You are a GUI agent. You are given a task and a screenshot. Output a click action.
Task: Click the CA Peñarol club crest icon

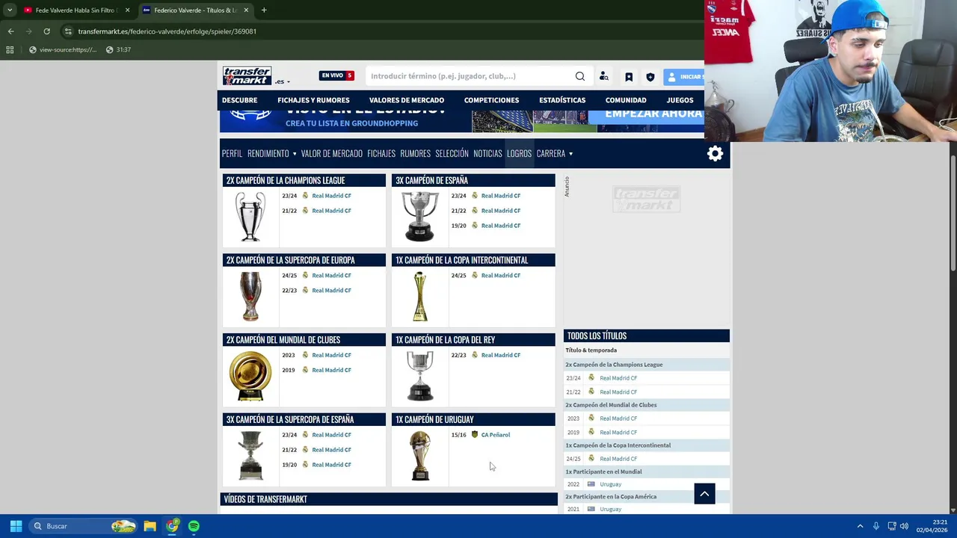pos(474,435)
